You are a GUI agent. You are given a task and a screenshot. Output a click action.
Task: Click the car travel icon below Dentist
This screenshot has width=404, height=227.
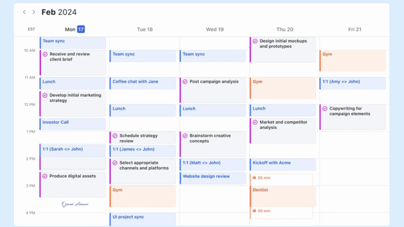point(254,211)
